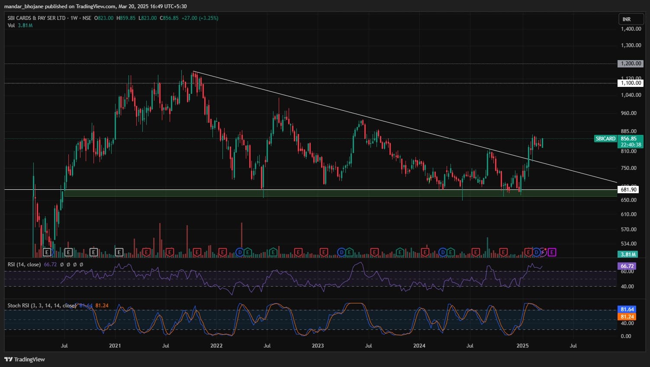The height and width of the screenshot is (367, 650).
Task: Open the INR currency selector
Action: click(x=626, y=19)
